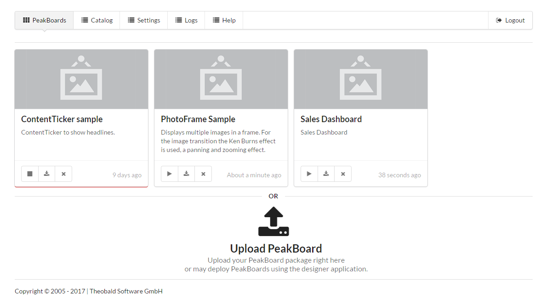Delete the Sales Dashboard board
The width and height of the screenshot is (546, 304).
343,174
